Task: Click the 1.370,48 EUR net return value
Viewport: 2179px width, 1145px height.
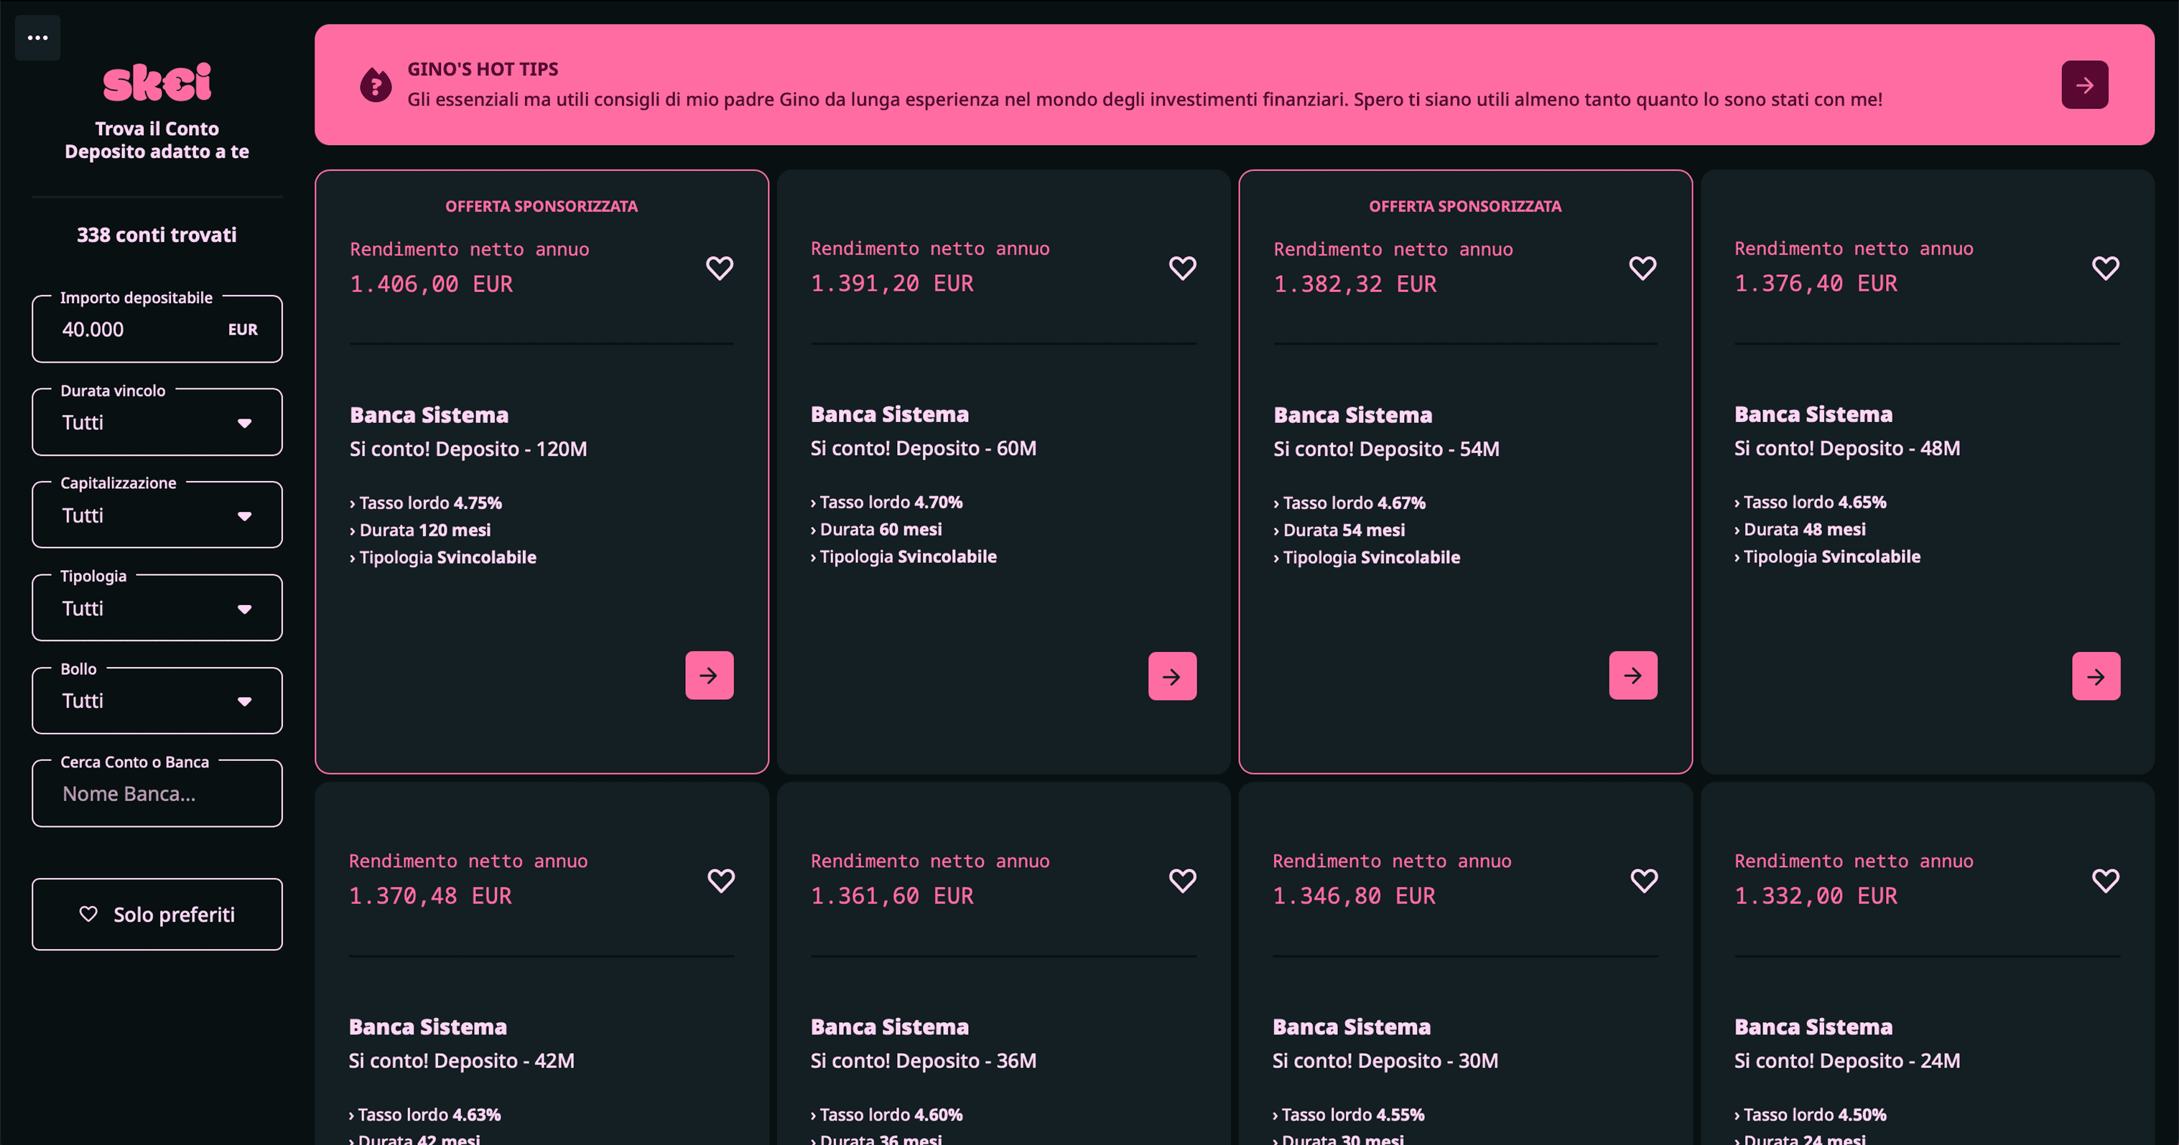Action: (429, 895)
